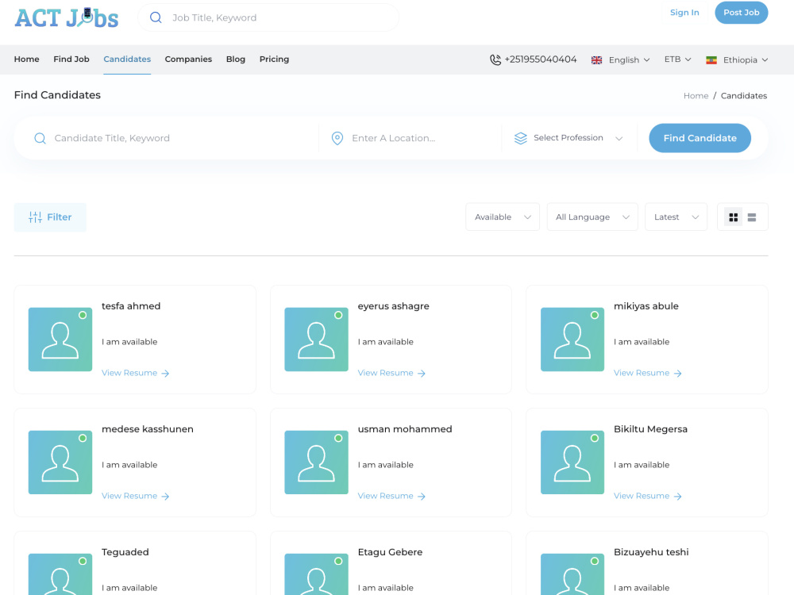Viewport: 794px width, 595px height.
Task: Open the Find Job menu item
Action: [71, 59]
